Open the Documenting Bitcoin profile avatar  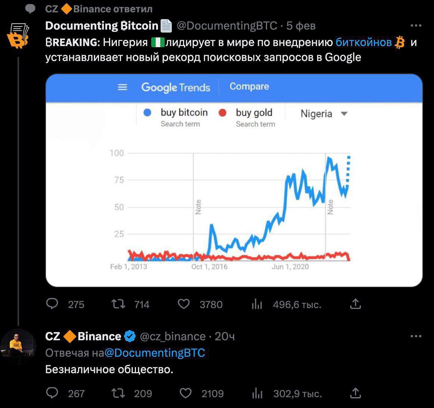[x=18, y=36]
